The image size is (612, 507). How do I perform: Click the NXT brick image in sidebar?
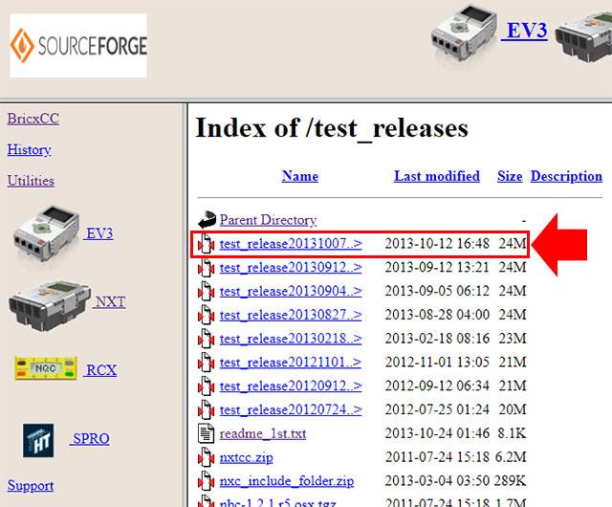49,301
